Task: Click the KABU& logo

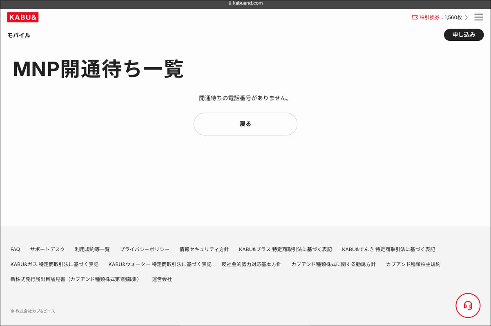Action: click(23, 17)
